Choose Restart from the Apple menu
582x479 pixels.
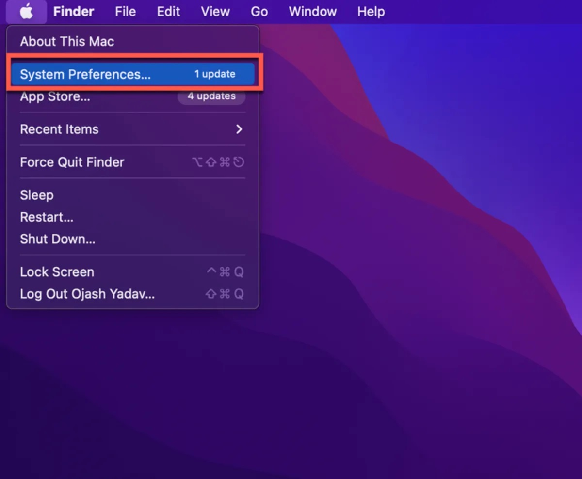pyautogui.click(x=132, y=217)
